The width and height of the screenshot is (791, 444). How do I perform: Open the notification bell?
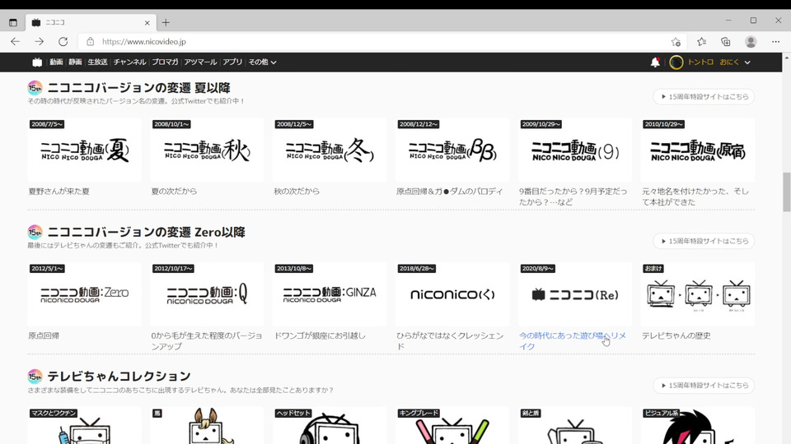point(655,62)
